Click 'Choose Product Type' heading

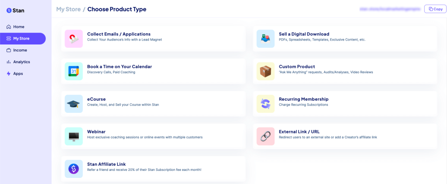[117, 9]
